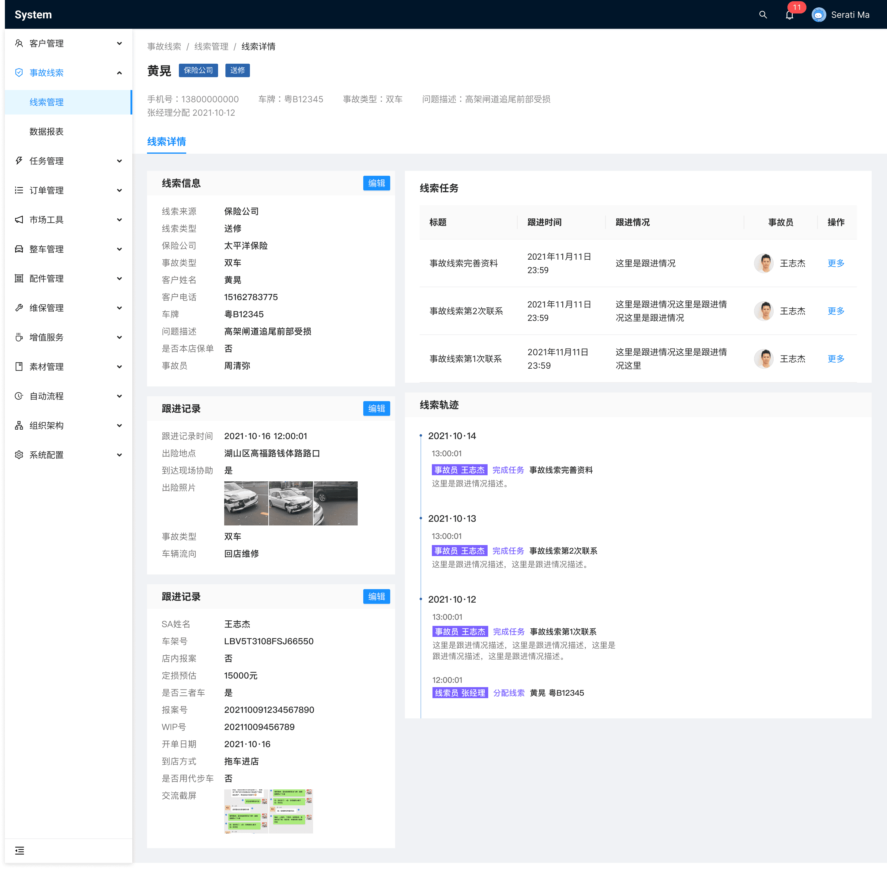Open the 数据报表 submenu item
The width and height of the screenshot is (887, 869).
[x=47, y=131]
